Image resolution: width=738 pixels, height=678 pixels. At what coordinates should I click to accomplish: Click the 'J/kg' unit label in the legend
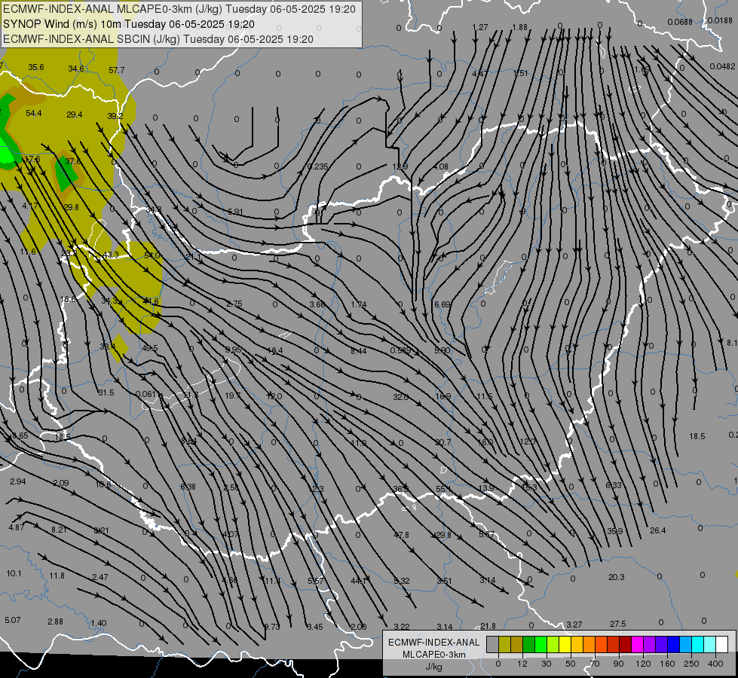434,667
